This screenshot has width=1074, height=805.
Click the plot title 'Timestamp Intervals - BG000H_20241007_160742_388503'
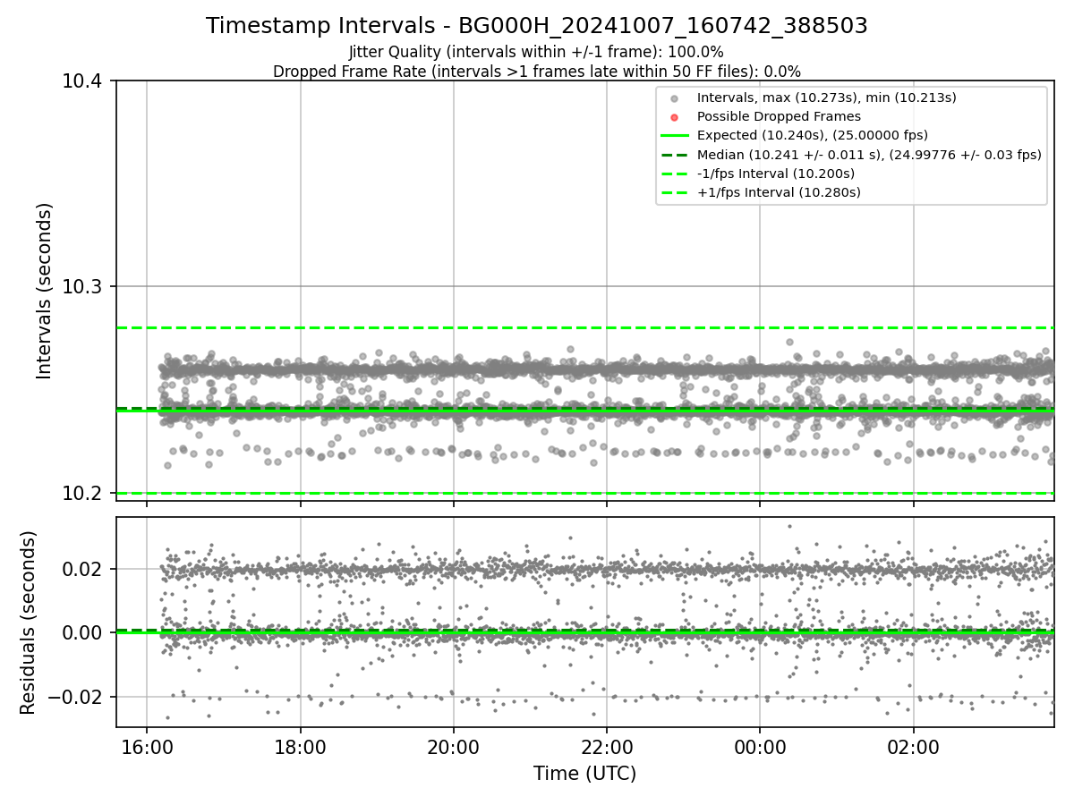pos(537,26)
